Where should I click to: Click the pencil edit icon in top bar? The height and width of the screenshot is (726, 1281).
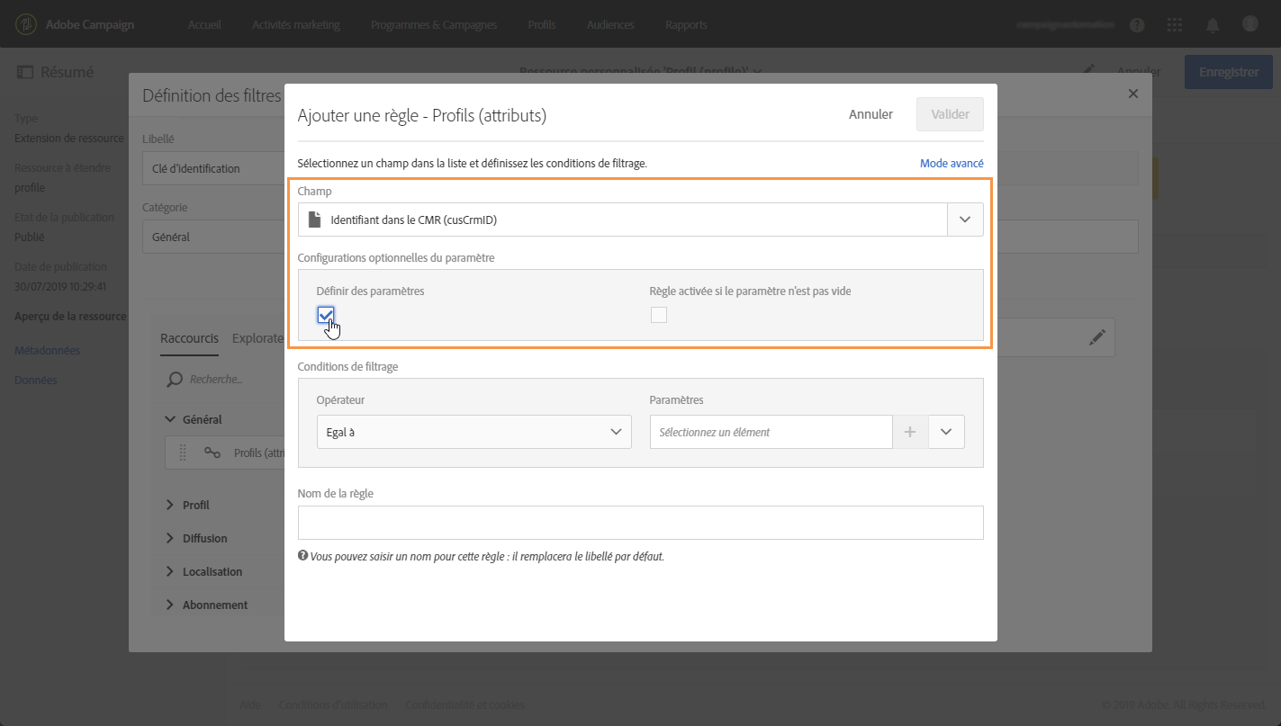pyautogui.click(x=1089, y=70)
